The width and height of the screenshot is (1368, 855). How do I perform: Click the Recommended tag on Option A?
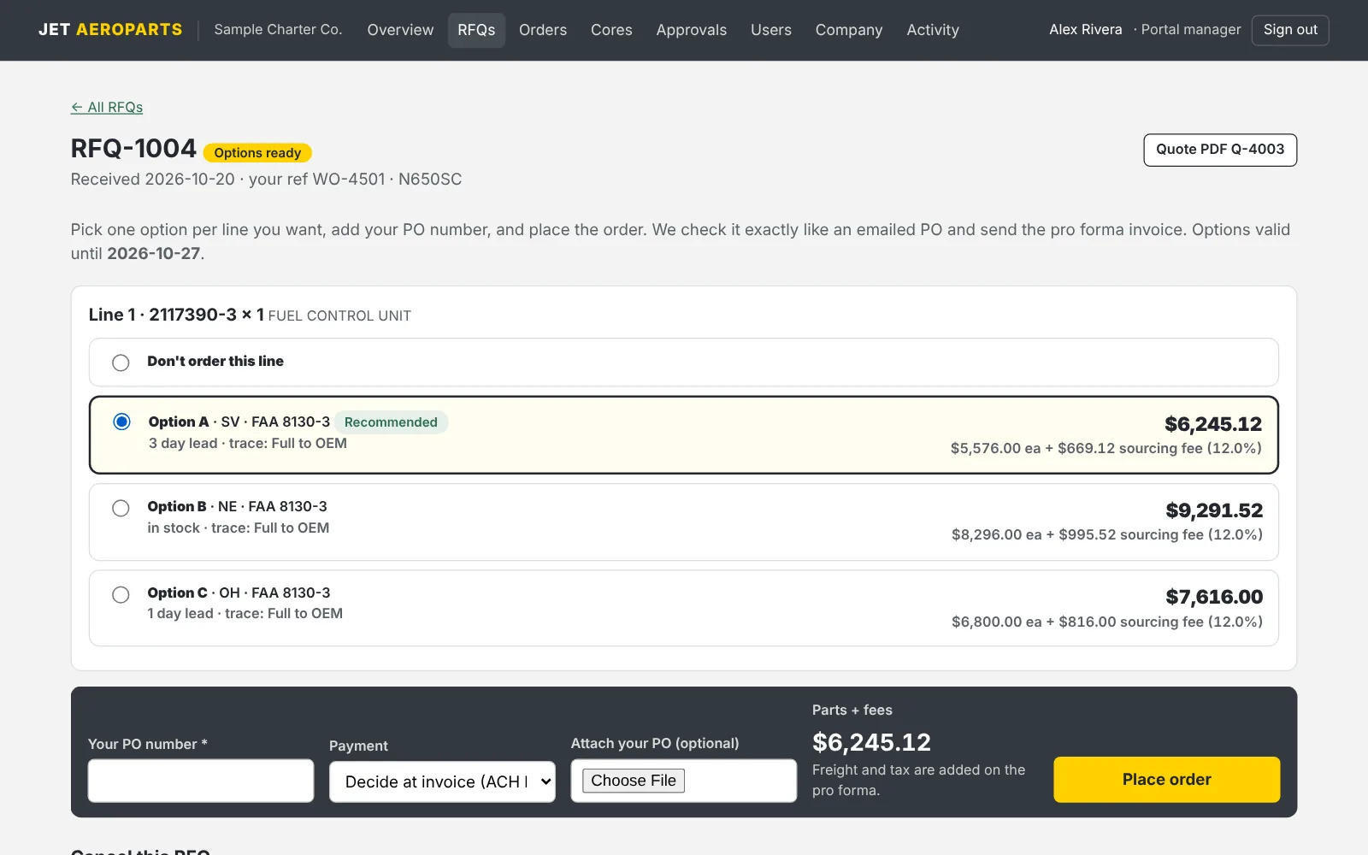[391, 422]
